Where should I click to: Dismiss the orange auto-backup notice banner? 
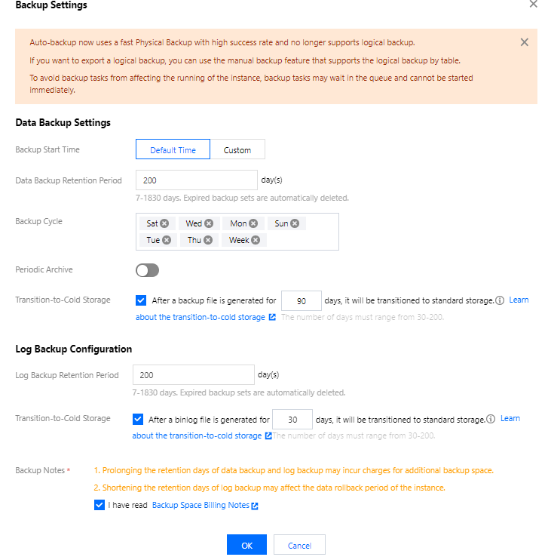click(x=525, y=42)
